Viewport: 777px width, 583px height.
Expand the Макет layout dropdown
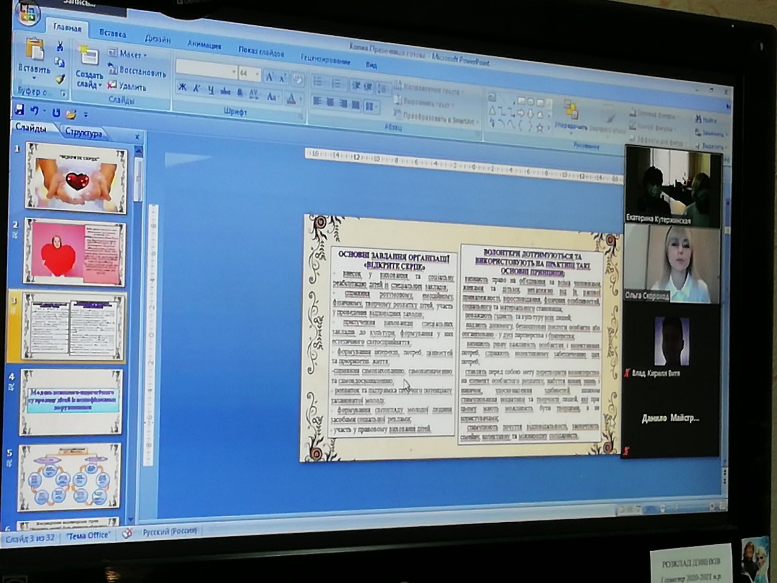[146, 55]
